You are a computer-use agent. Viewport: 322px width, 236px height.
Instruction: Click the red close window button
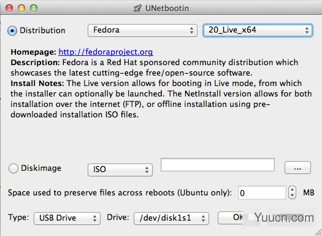[9, 8]
